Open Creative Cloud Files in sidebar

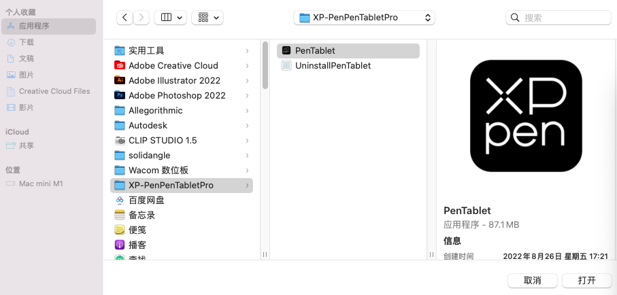click(x=48, y=91)
